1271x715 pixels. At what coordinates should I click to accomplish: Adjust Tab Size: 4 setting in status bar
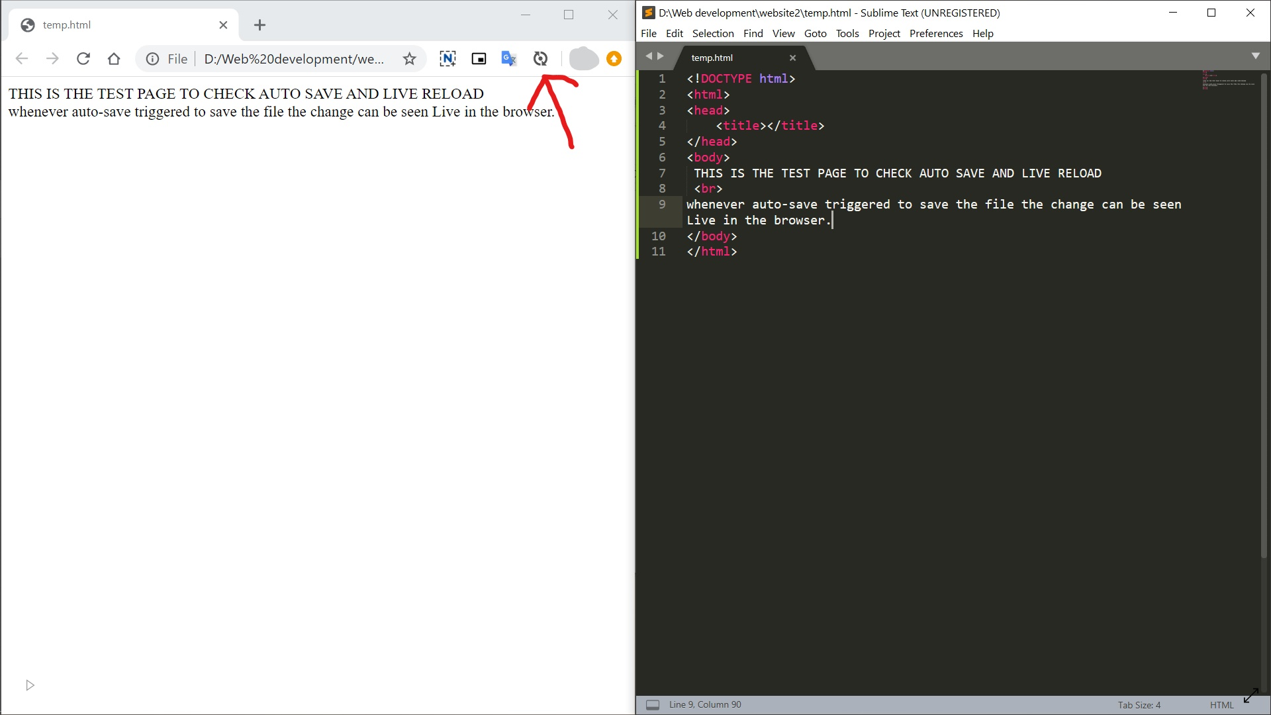[x=1139, y=704]
